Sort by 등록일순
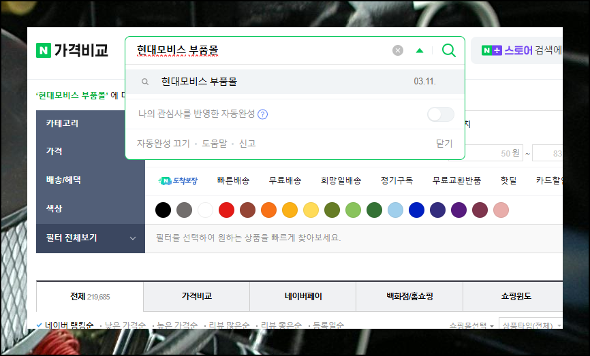The image size is (590, 356). (x=328, y=325)
